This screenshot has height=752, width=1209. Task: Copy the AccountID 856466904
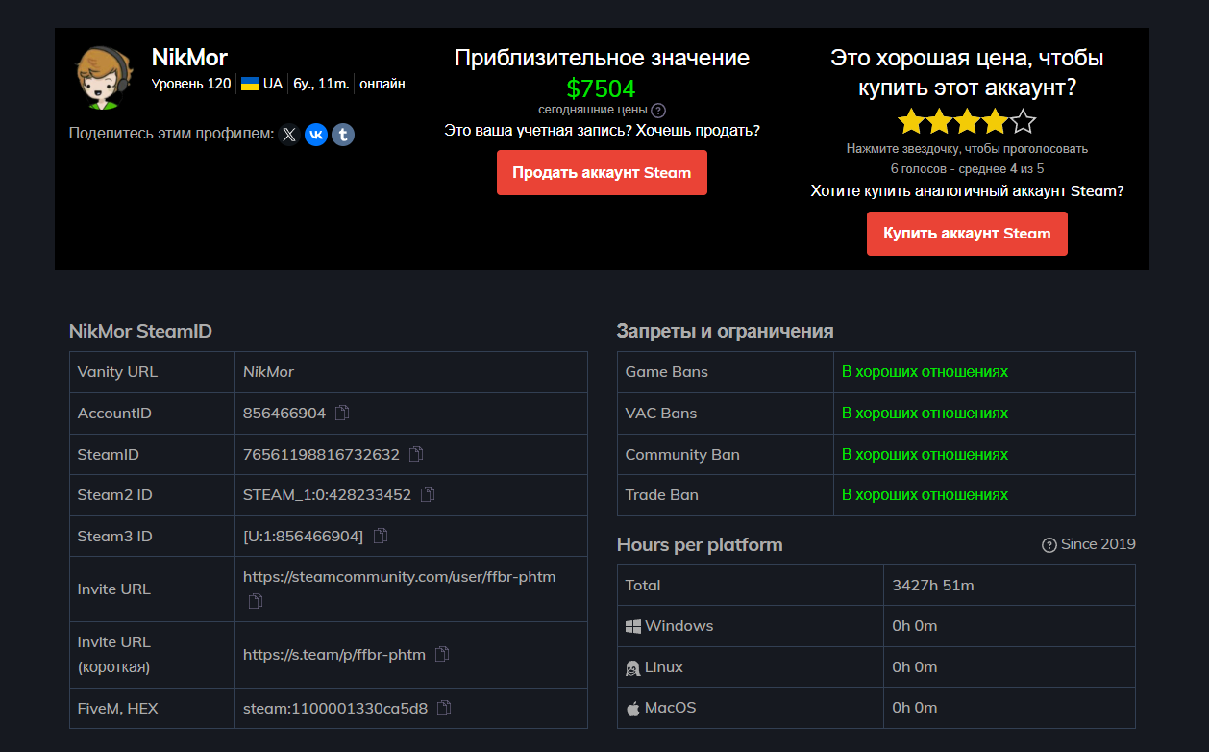pyautogui.click(x=342, y=414)
